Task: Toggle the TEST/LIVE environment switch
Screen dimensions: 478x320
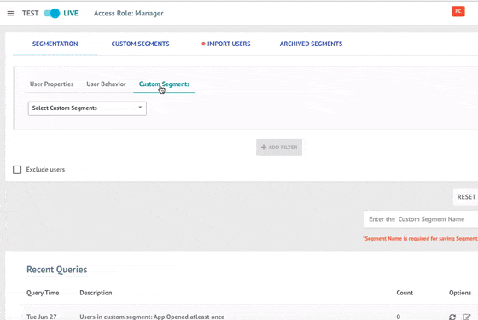Action: click(51, 14)
